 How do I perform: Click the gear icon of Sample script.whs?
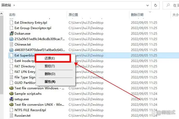[11, 94]
